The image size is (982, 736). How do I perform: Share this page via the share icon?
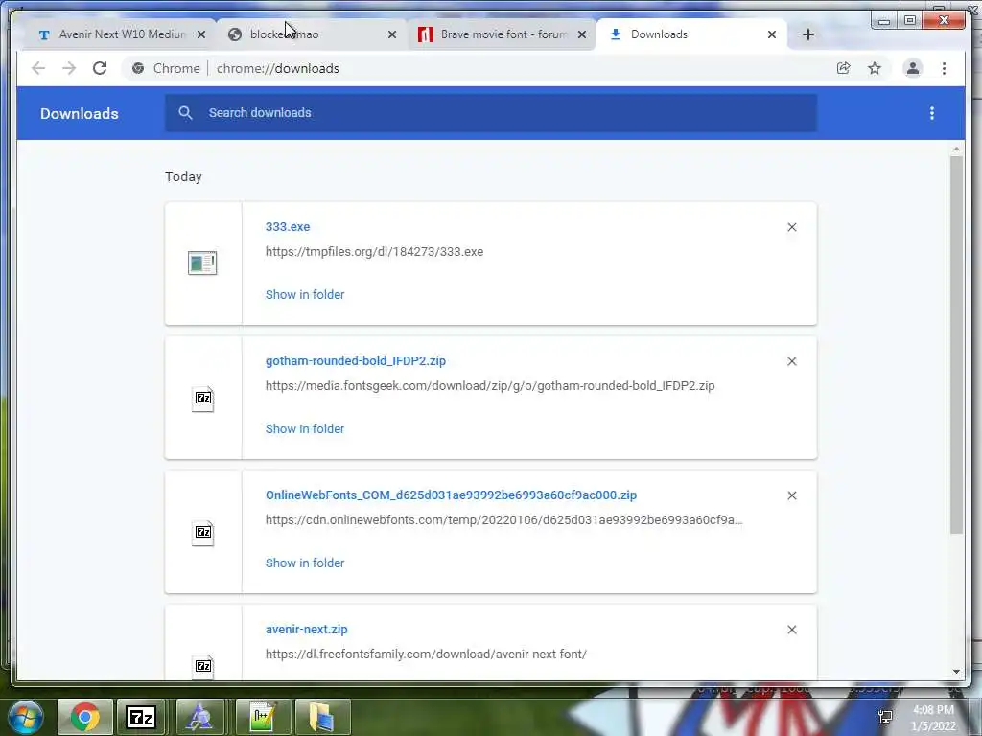[x=844, y=68]
